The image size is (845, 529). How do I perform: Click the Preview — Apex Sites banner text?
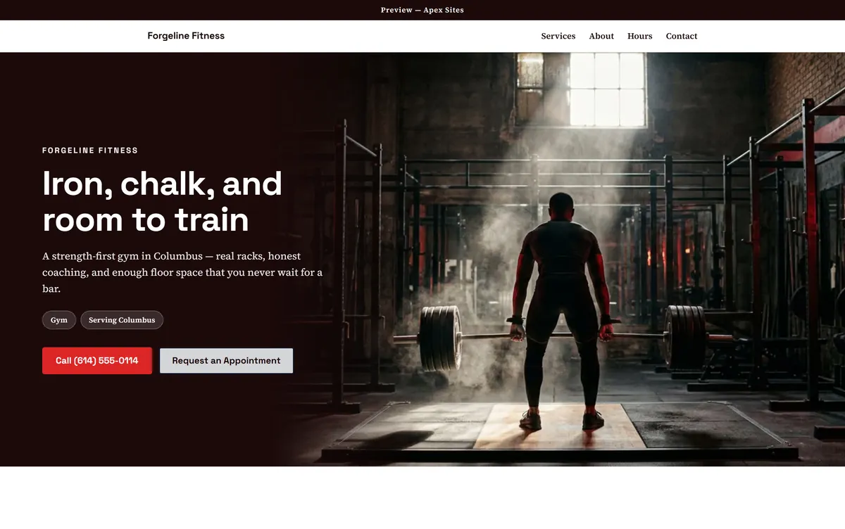point(423,10)
